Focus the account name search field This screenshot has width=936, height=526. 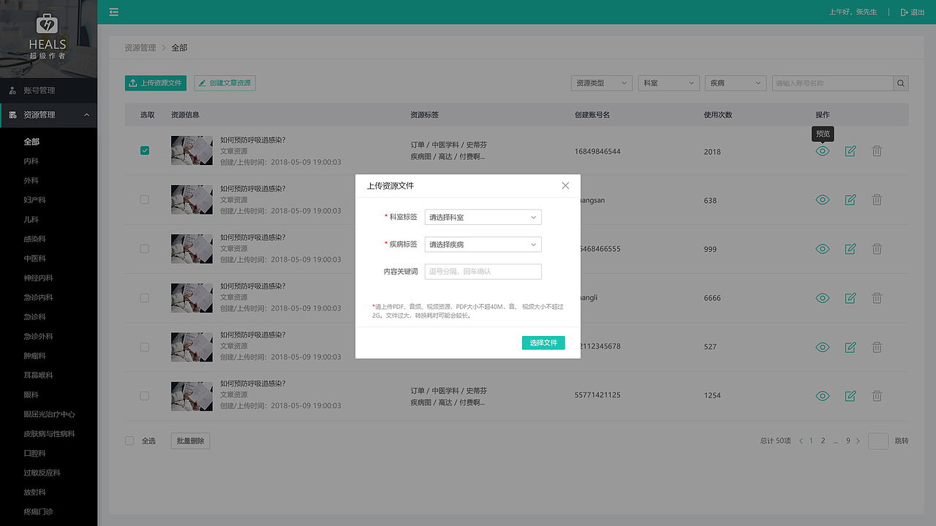[833, 83]
